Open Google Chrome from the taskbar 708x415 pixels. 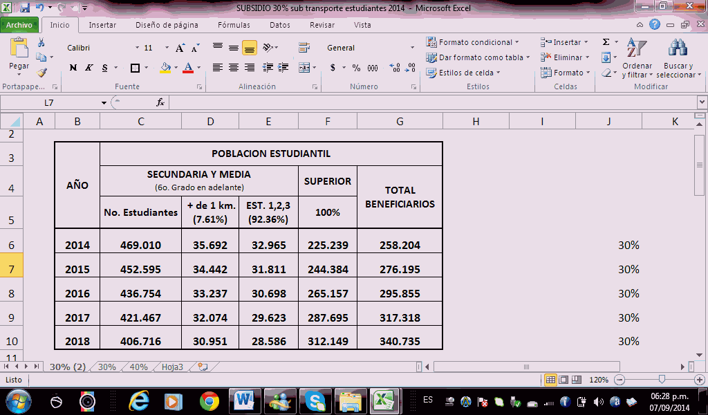coord(209,400)
